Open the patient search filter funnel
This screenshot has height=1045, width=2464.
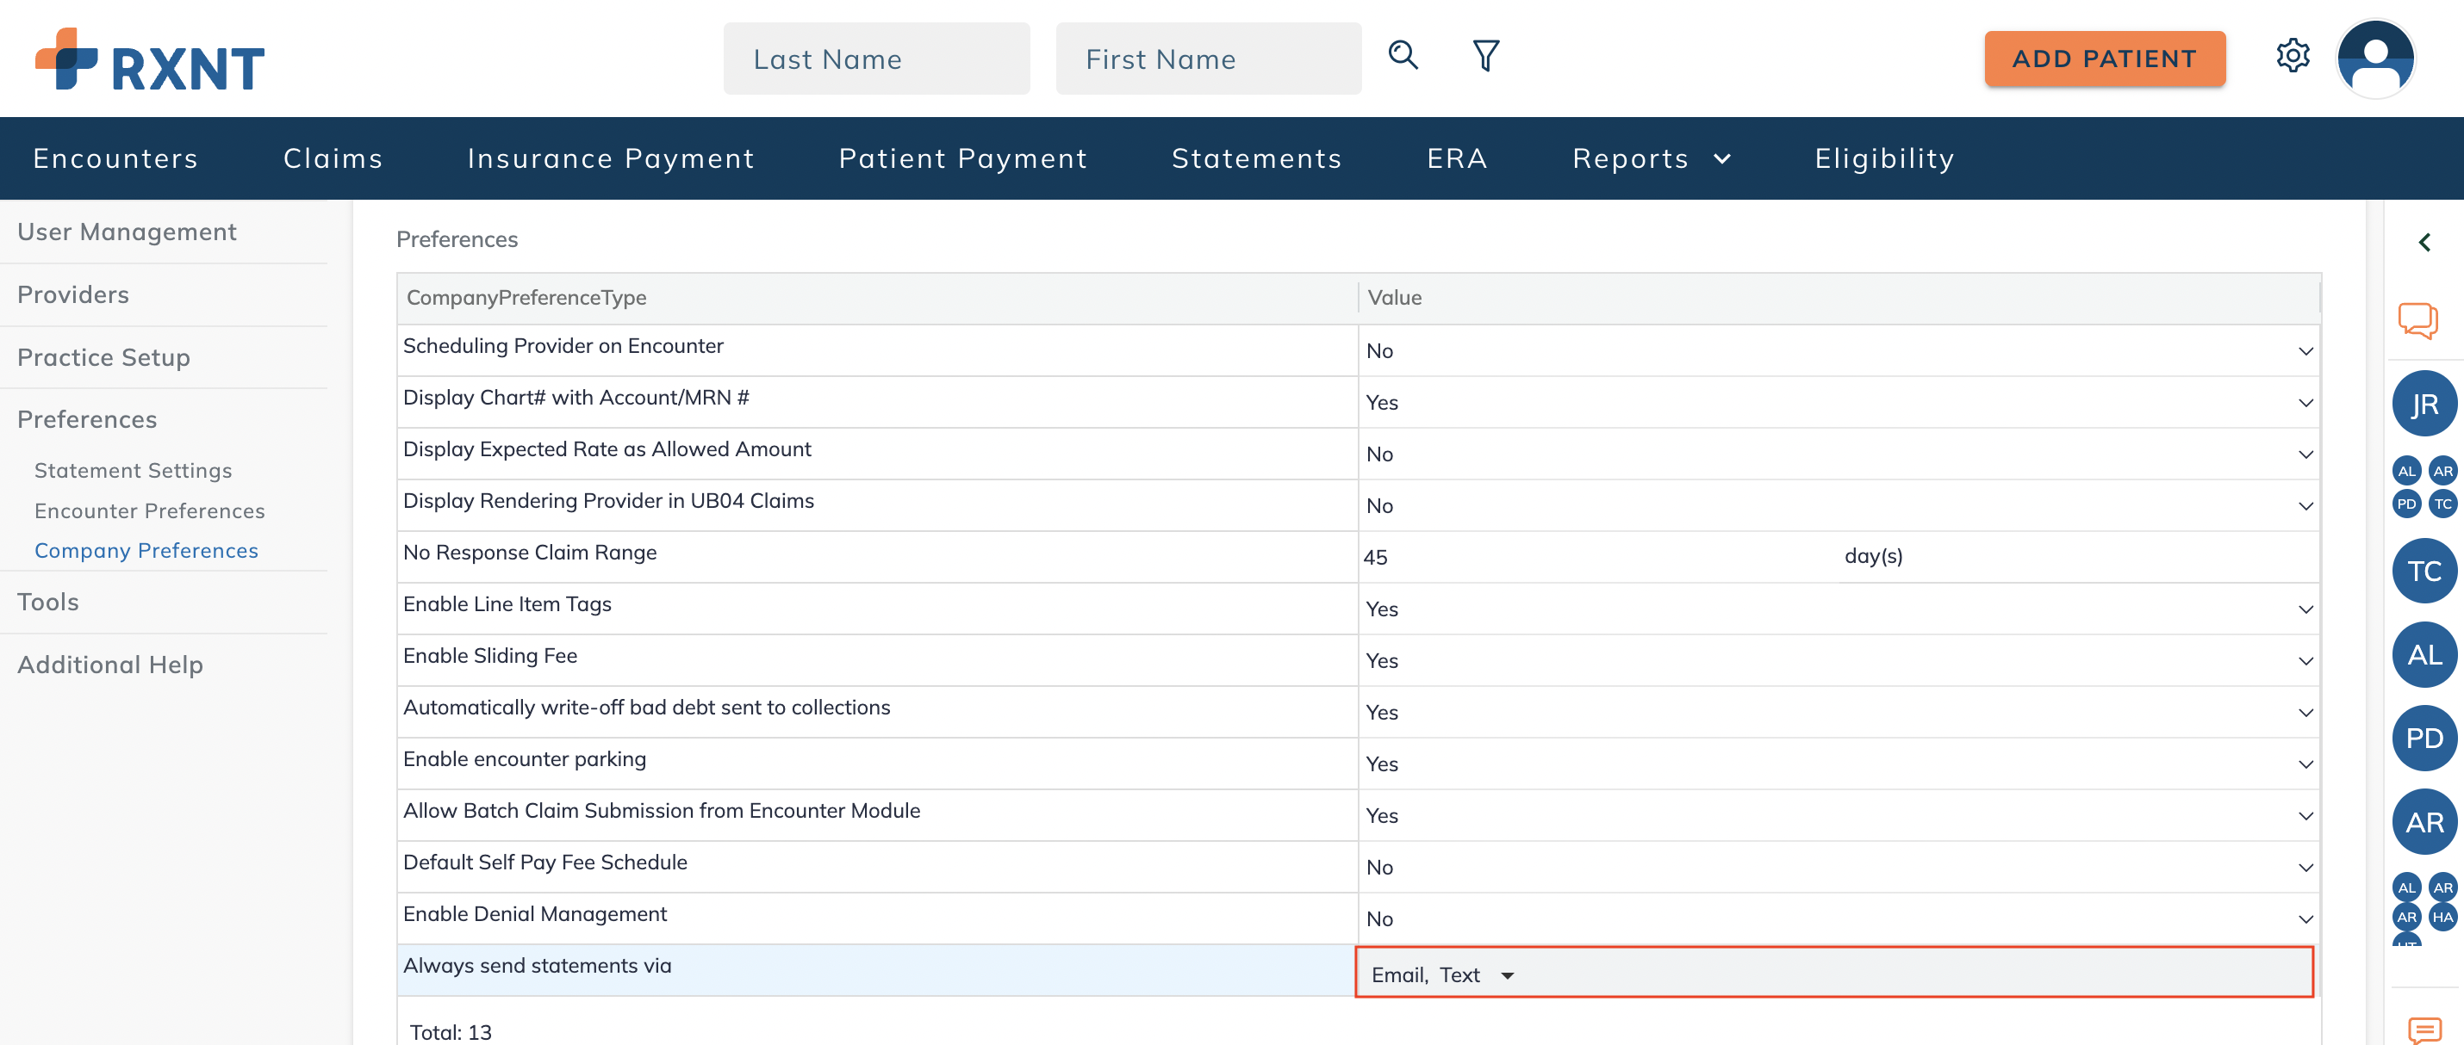point(1485,55)
